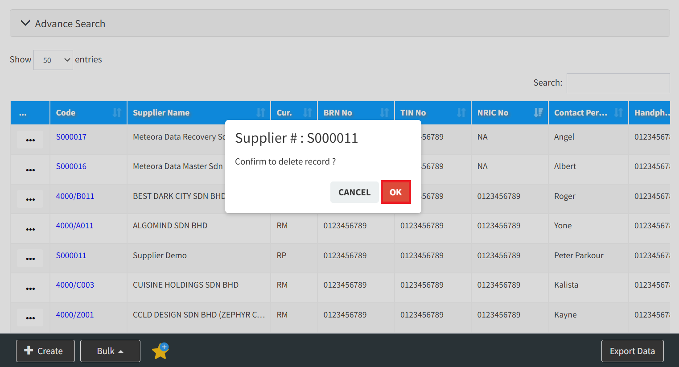Open the Bulk actions dropdown
The height and width of the screenshot is (367, 679).
coord(110,351)
